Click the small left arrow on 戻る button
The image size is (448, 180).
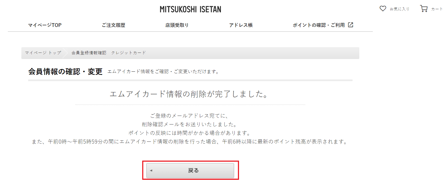151,170
